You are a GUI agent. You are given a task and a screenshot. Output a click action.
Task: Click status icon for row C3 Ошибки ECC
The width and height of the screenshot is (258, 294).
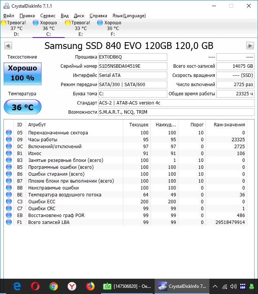tap(9, 202)
